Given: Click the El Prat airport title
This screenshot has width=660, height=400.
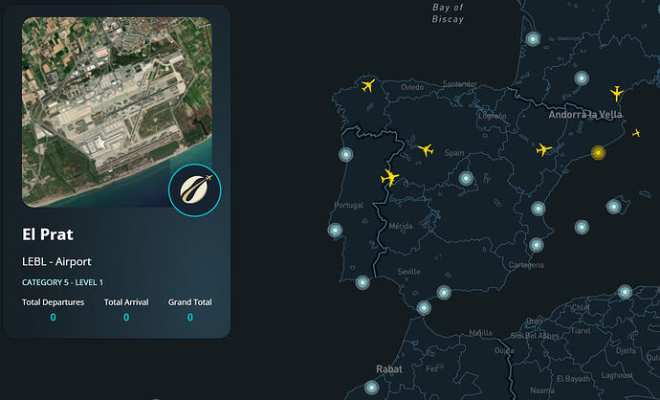Looking at the screenshot, I should (x=48, y=234).
